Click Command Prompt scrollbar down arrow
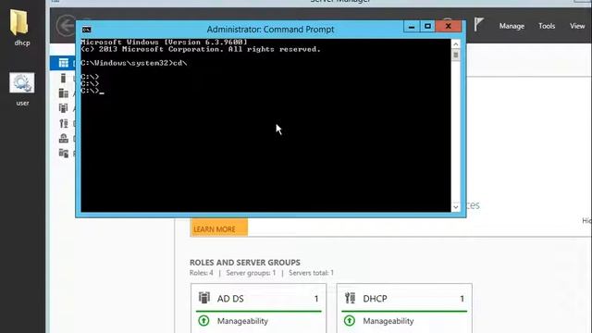592x333 pixels. coord(456,207)
